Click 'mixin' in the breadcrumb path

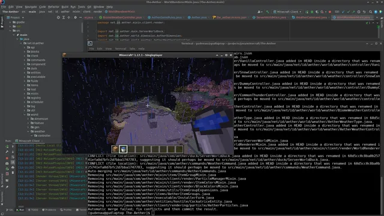tap(76, 11)
